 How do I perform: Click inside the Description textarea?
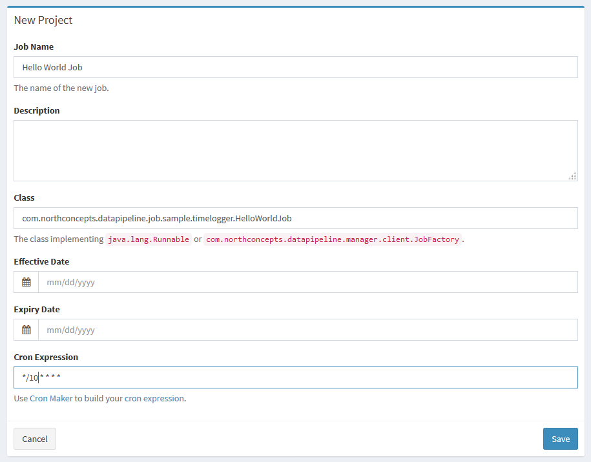[x=296, y=150]
